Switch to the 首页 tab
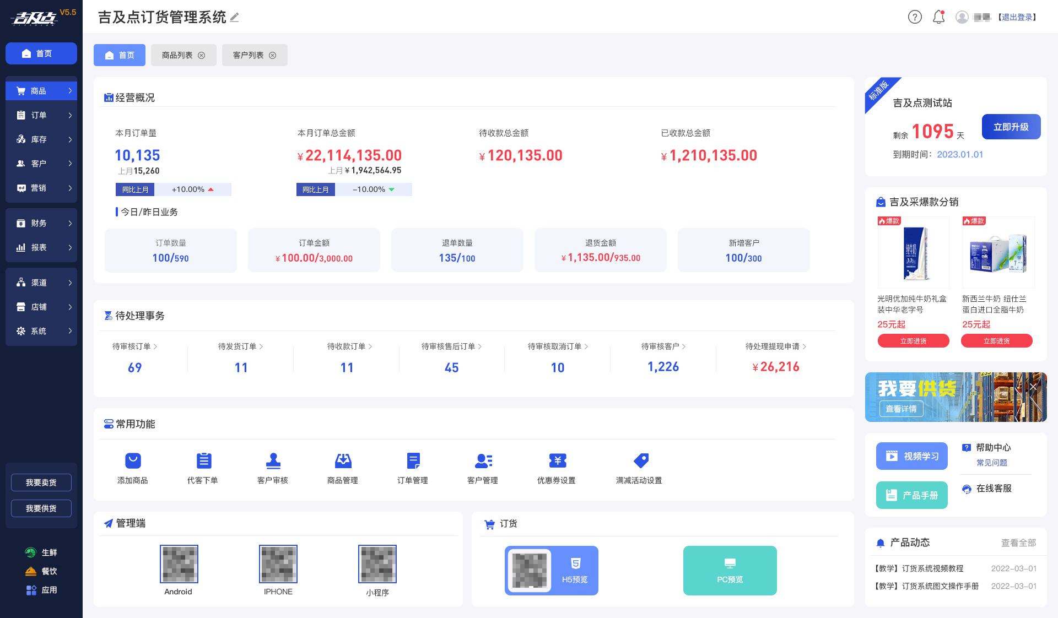The height and width of the screenshot is (618, 1058). coord(120,55)
